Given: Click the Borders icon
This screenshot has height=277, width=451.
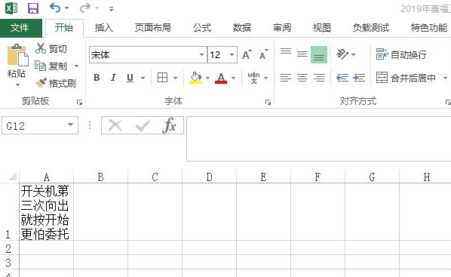Looking at the screenshot, I should [x=162, y=78].
